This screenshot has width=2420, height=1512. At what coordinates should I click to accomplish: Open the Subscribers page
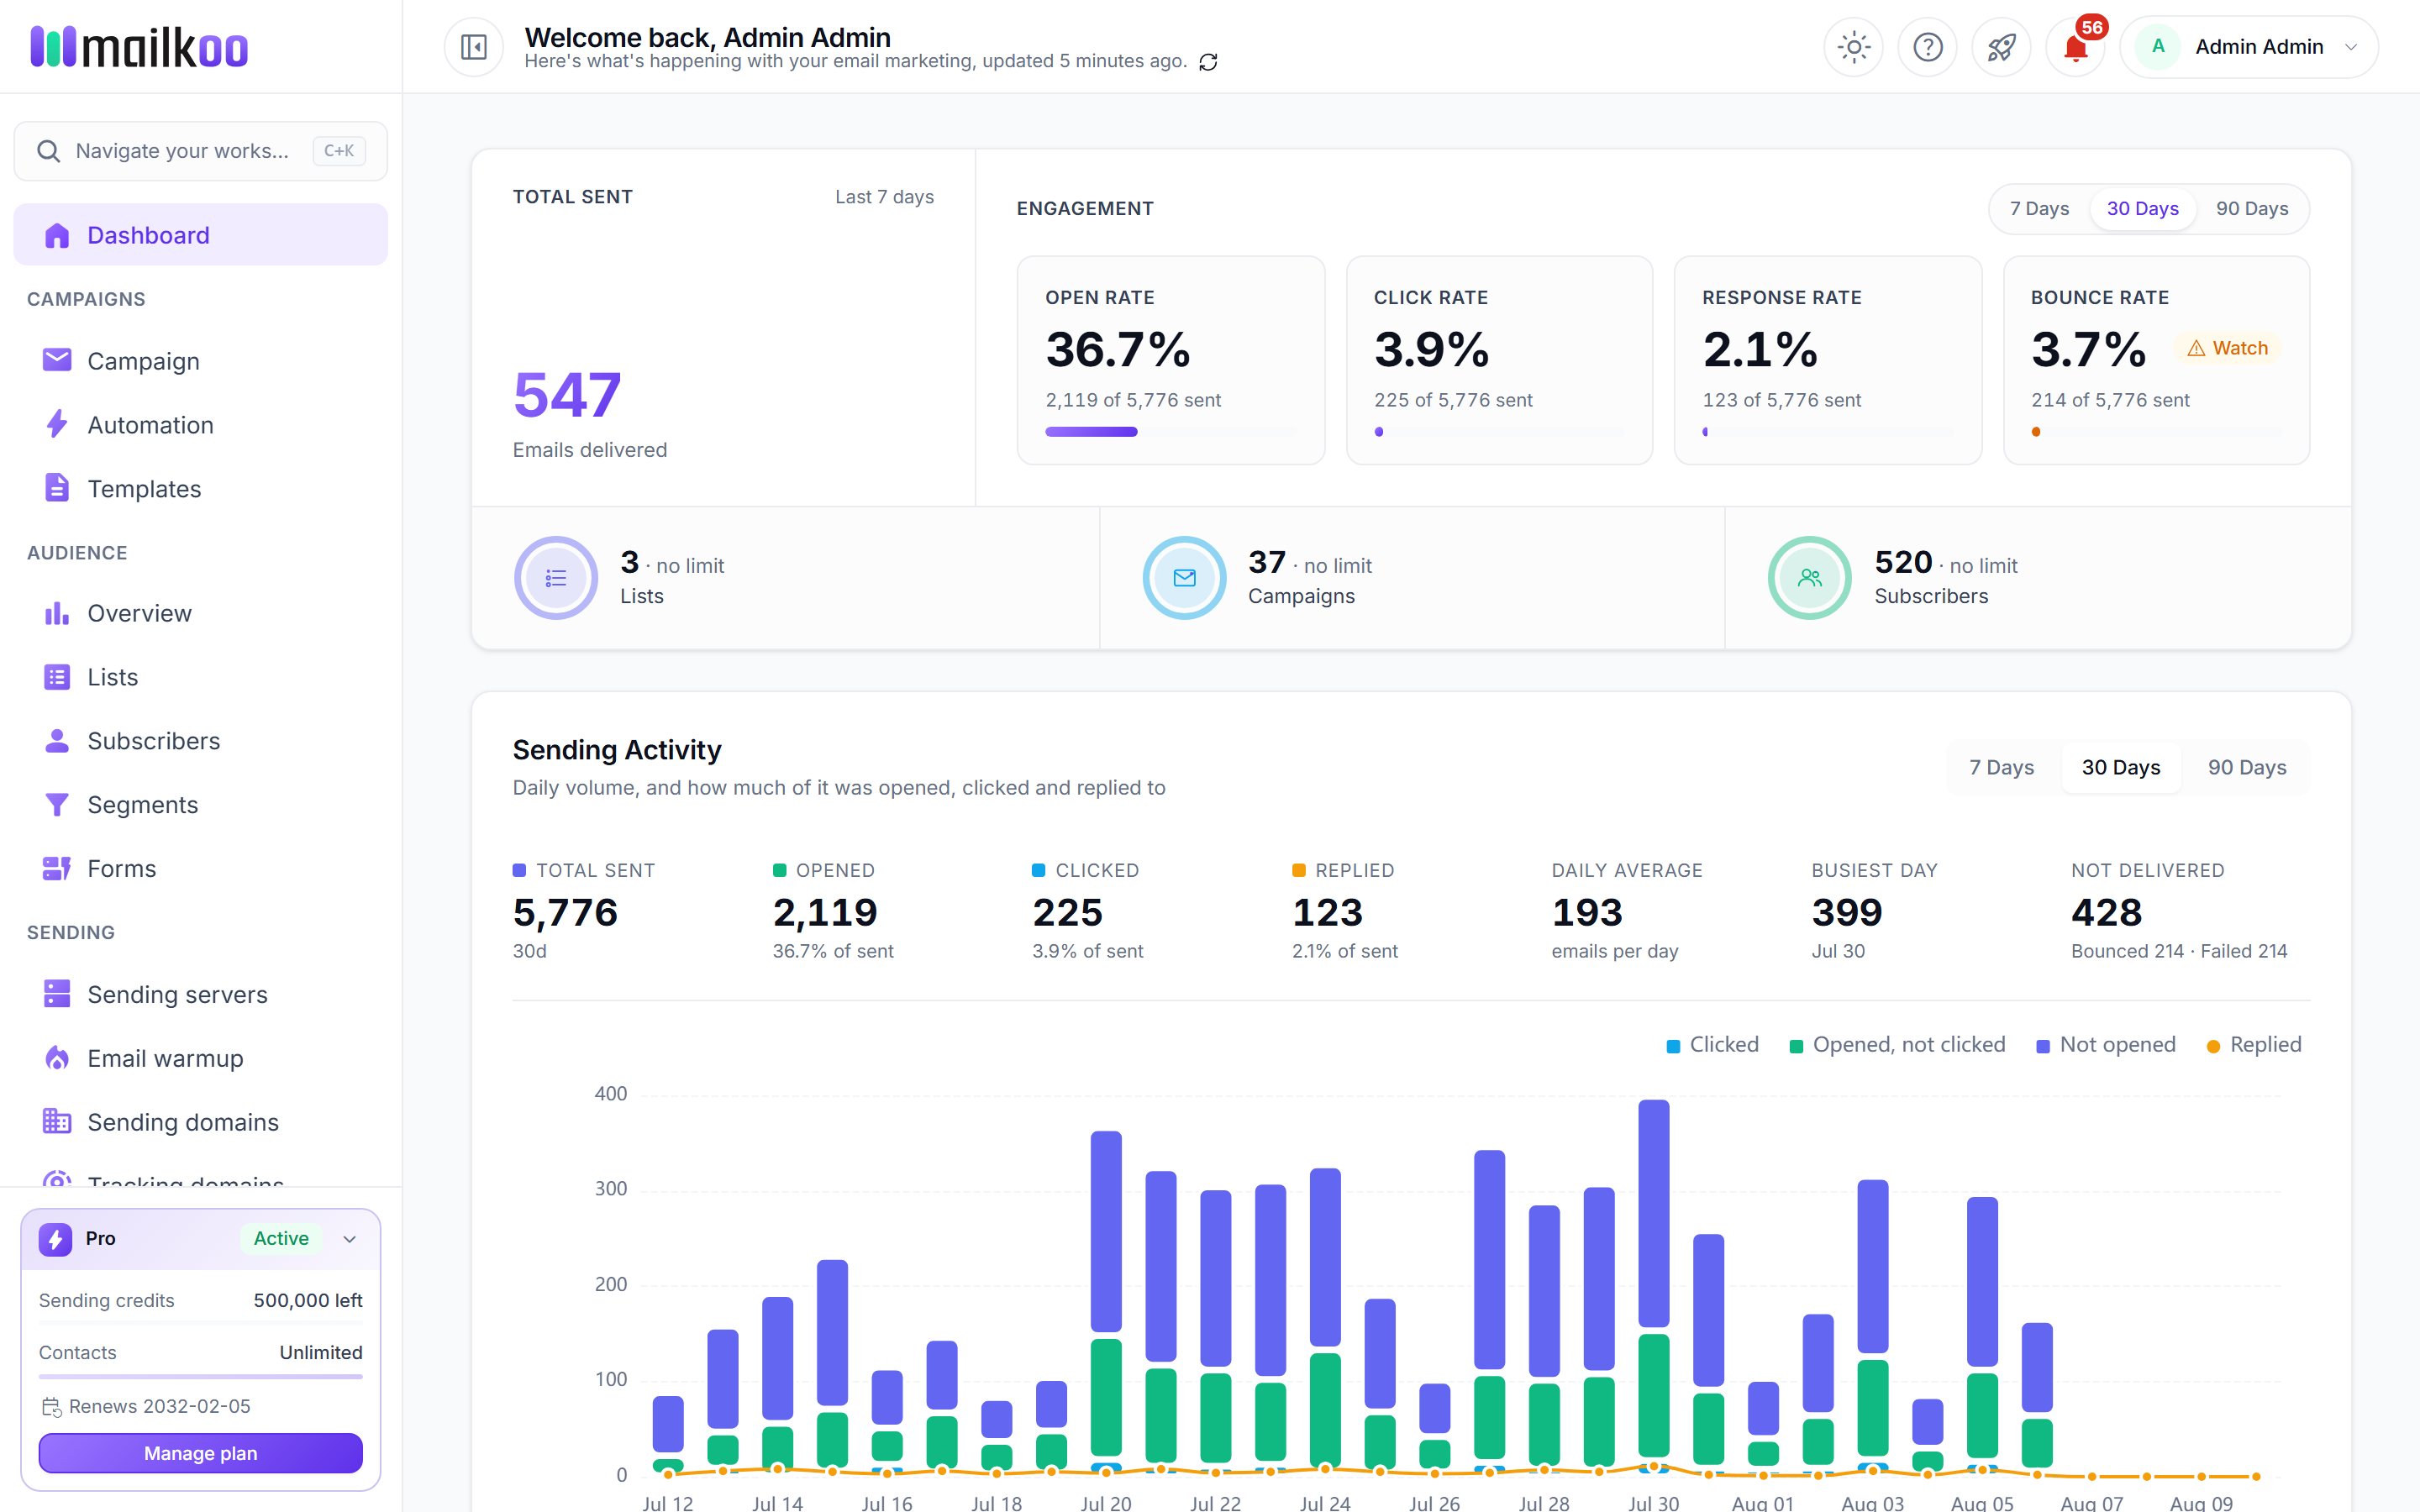coord(201,741)
